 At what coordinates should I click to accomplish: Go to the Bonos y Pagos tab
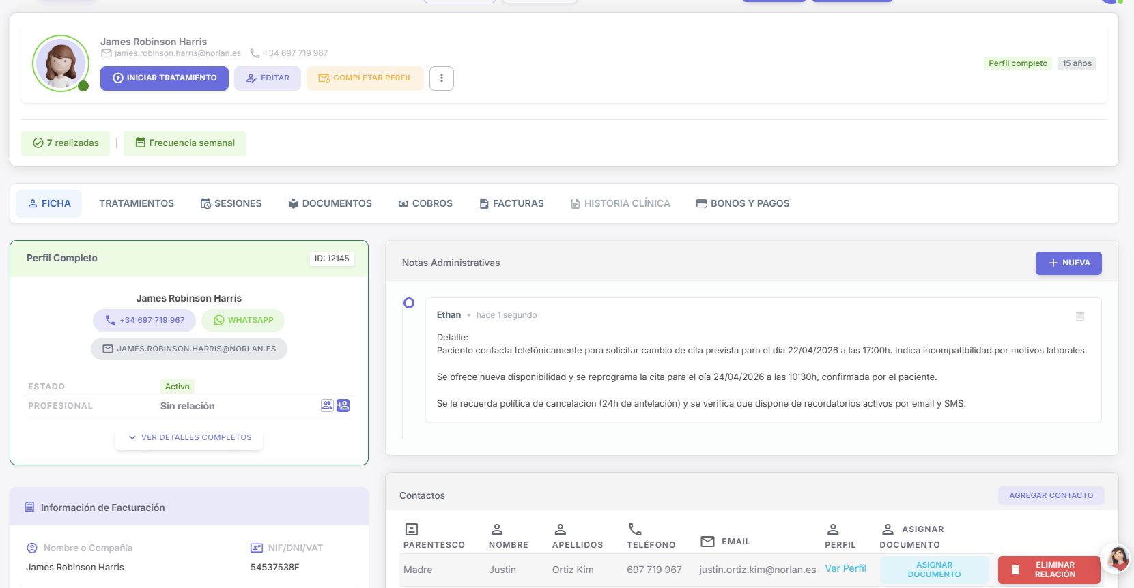point(742,204)
